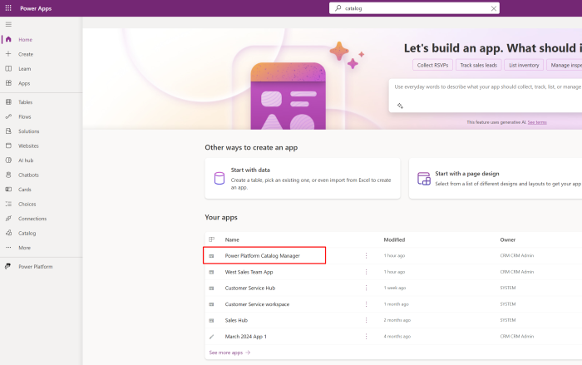582x365 pixels.
Task: Click in the catalog search field
Action: [x=416, y=8]
